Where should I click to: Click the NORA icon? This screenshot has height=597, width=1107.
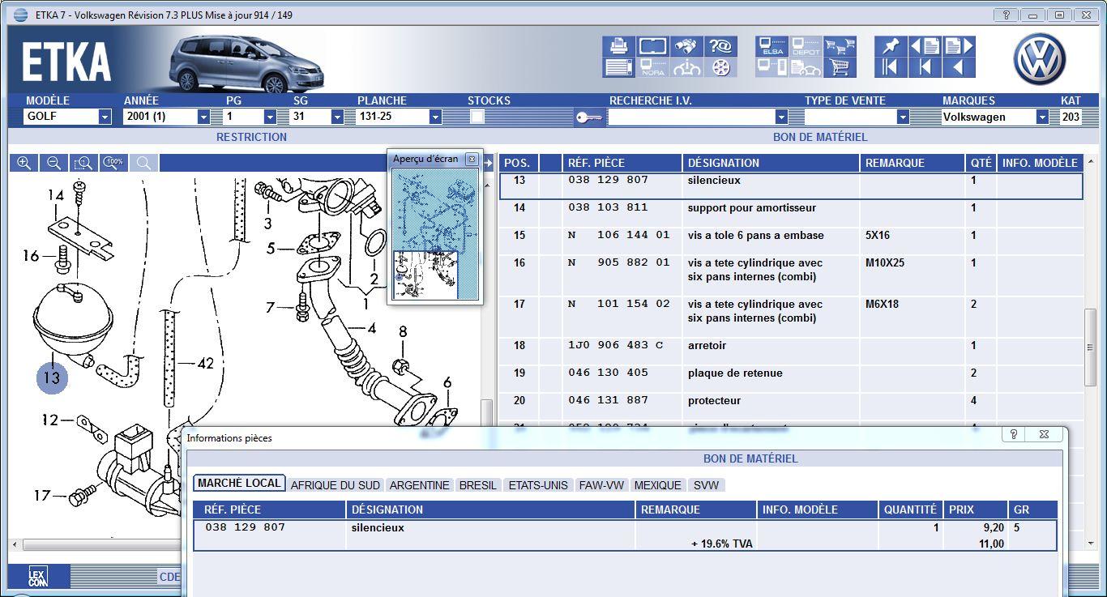[652, 67]
